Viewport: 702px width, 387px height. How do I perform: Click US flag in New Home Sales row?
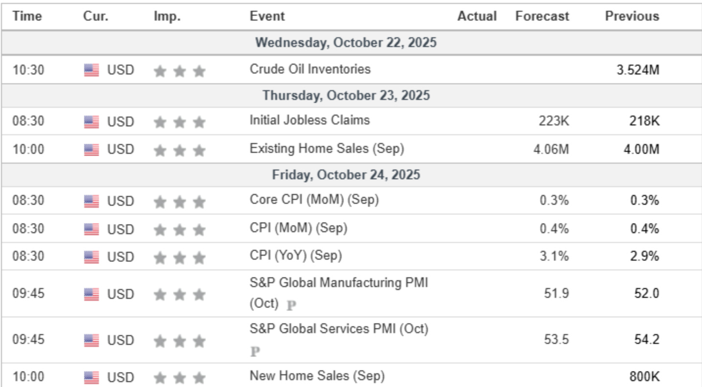(91, 377)
